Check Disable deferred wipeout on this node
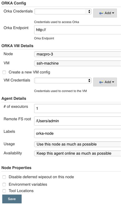 [x=4, y=177]
